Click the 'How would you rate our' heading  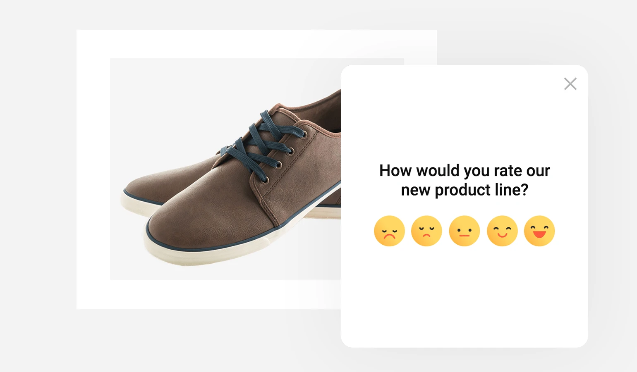point(465,171)
